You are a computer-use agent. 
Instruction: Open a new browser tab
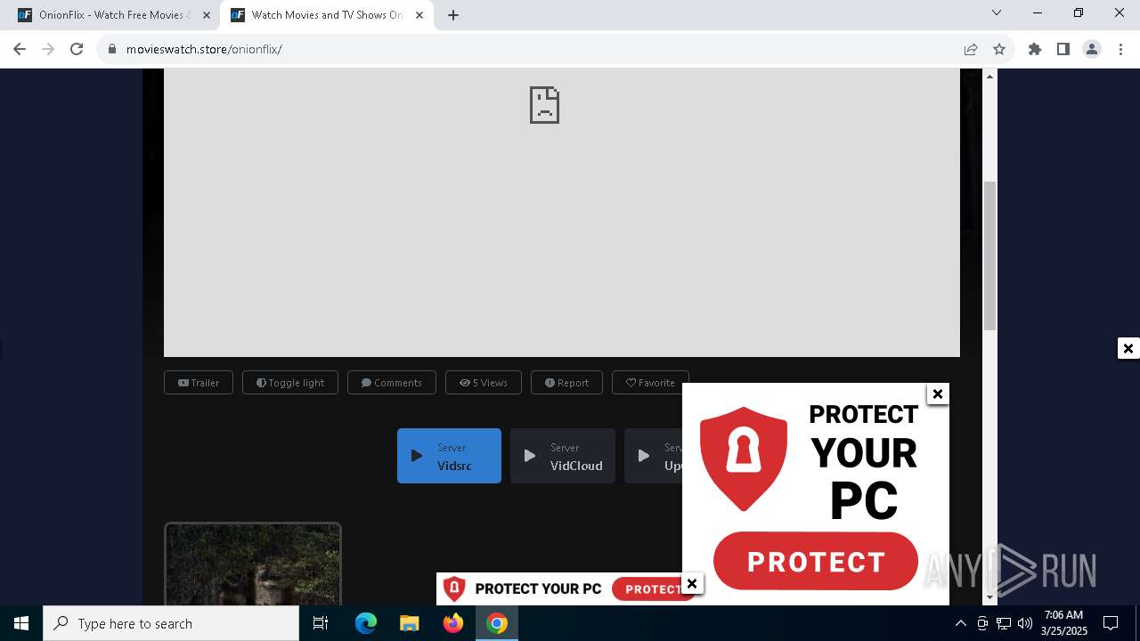453,15
